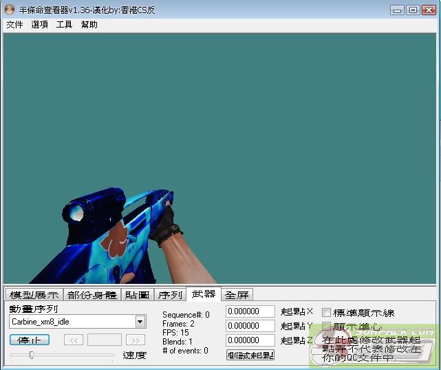
Task: Enable the 標準顯示線 checkbox
Action: (x=327, y=313)
